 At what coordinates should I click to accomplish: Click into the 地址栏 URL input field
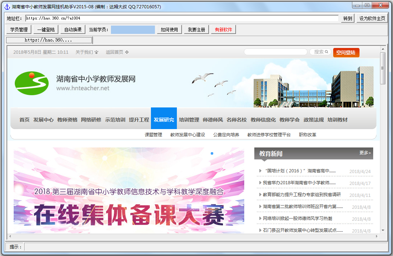click(182, 18)
